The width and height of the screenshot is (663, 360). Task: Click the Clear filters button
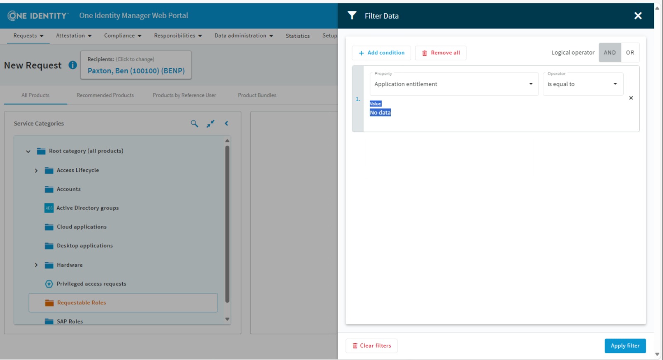[x=371, y=346]
